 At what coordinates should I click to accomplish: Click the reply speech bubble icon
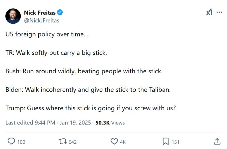[11, 142]
